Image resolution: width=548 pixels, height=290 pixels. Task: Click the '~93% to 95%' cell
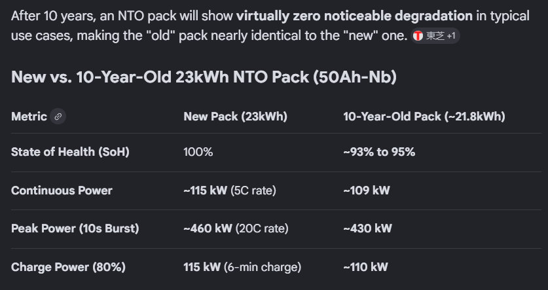379,152
